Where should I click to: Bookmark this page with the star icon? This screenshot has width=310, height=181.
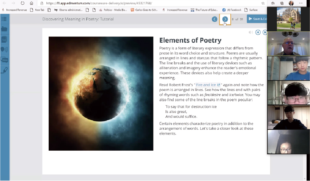pyautogui.click(x=263, y=3)
